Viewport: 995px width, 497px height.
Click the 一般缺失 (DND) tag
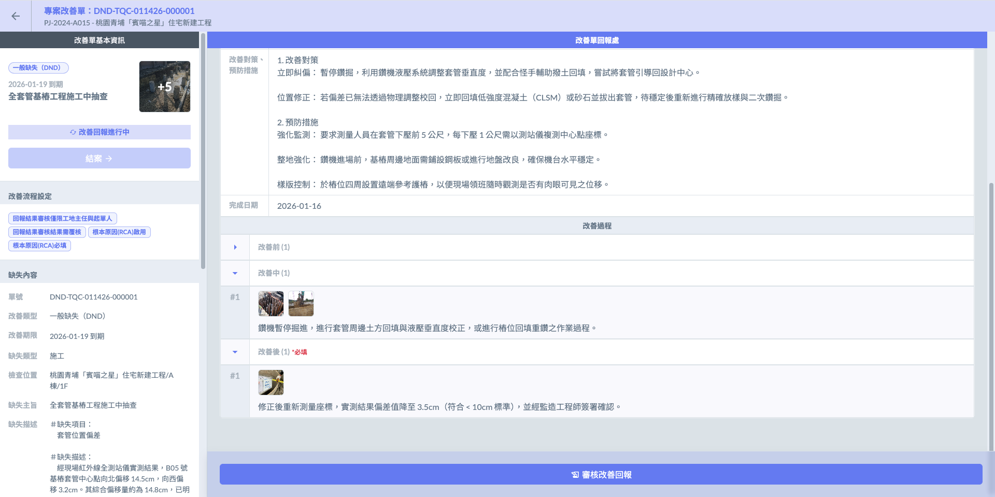38,68
